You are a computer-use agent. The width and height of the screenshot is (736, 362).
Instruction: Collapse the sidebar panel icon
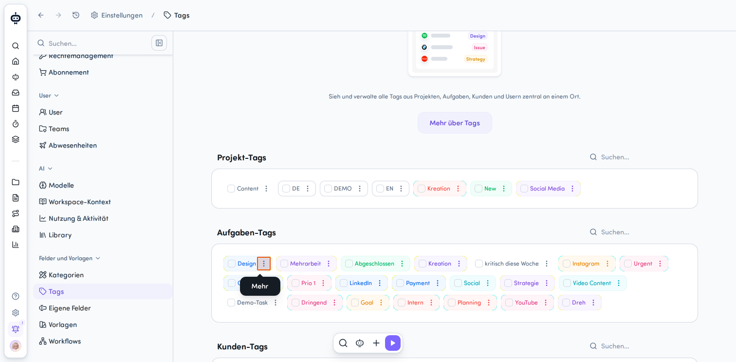[x=159, y=43]
